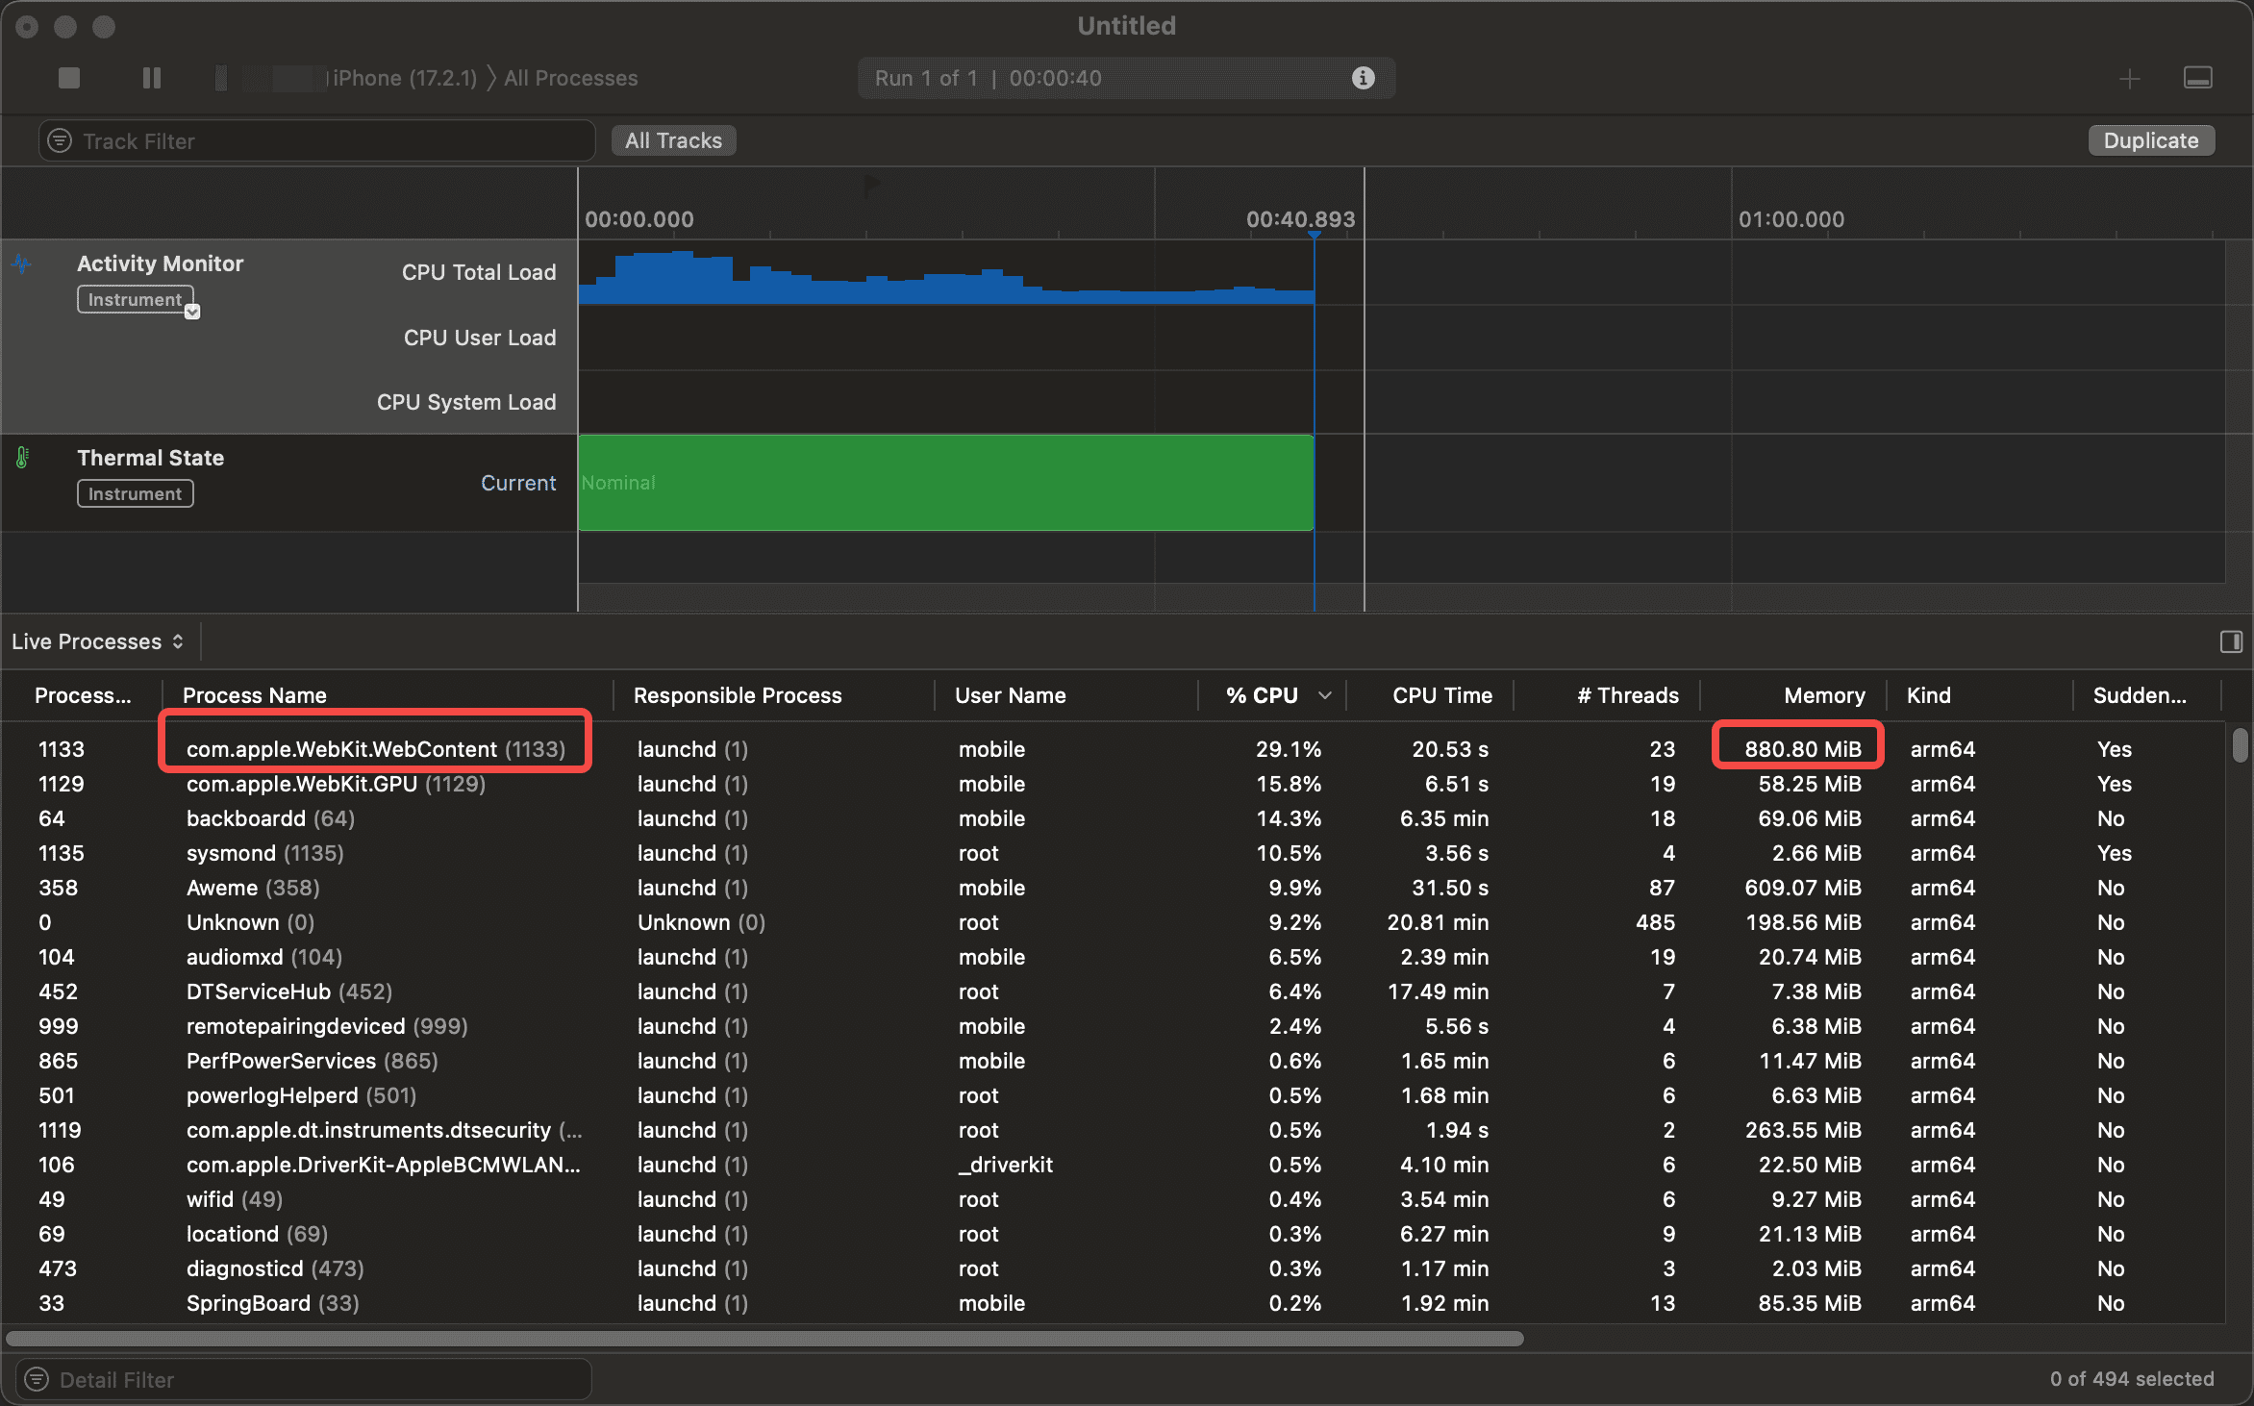The height and width of the screenshot is (1406, 2254).
Task: Select the powerlogHelperd (501) row
Action: coord(1113,1095)
